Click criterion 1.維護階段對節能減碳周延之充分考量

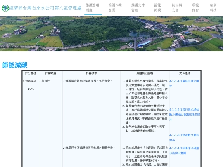pos(88,81)
